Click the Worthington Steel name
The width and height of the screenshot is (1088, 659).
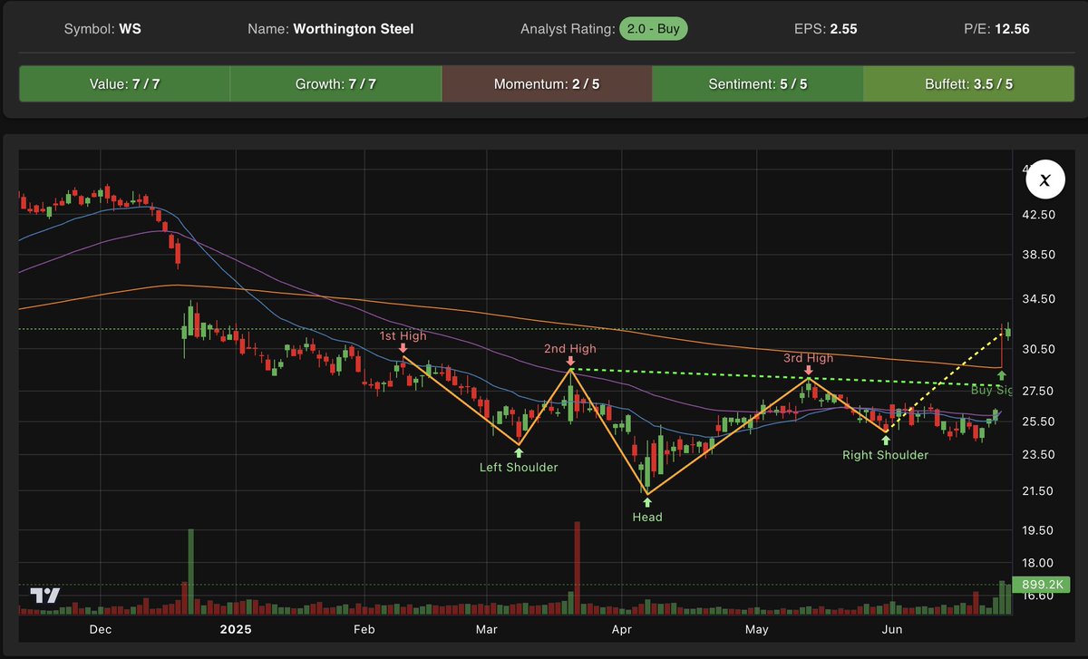pos(354,29)
